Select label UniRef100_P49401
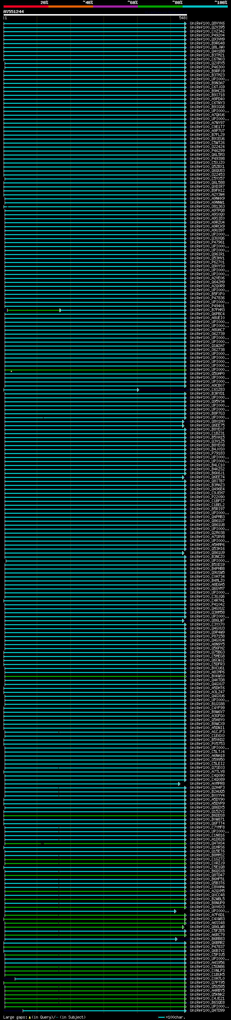 (x=207, y=306)
